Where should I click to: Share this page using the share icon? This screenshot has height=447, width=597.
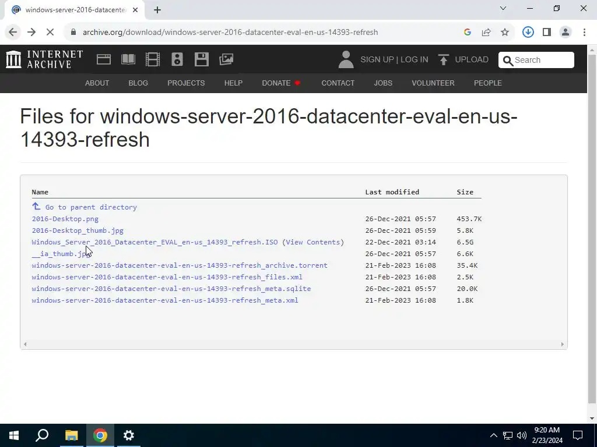click(x=486, y=33)
